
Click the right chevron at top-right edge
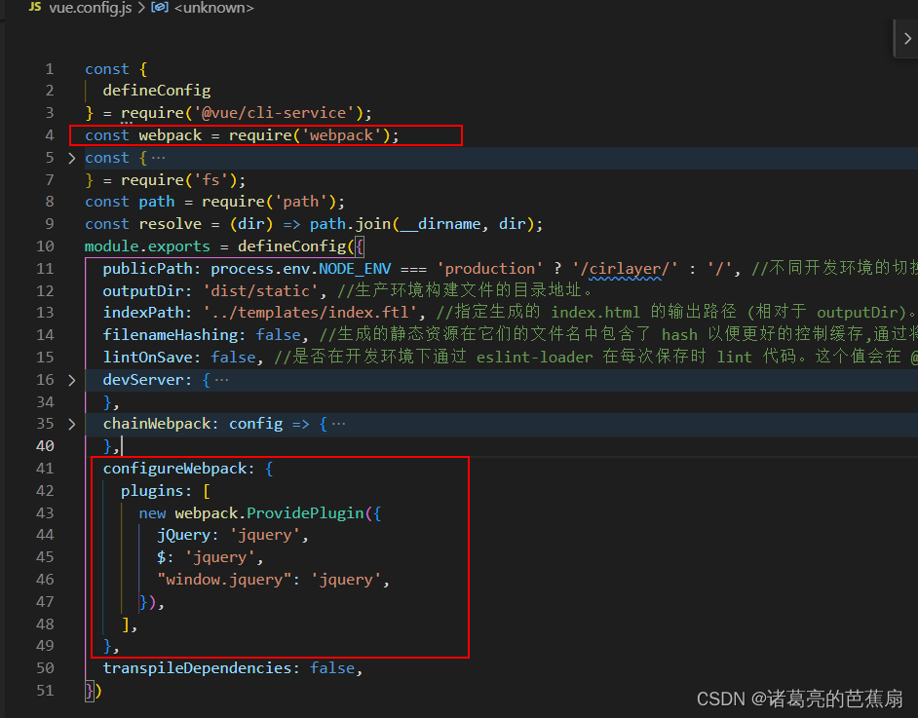(x=907, y=39)
